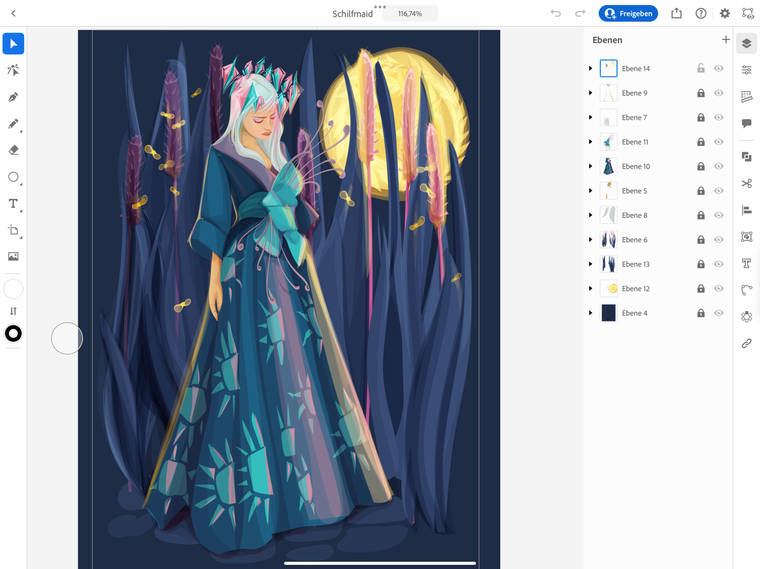Add a new layer with plus button
The image size is (760, 569).
coord(726,40)
